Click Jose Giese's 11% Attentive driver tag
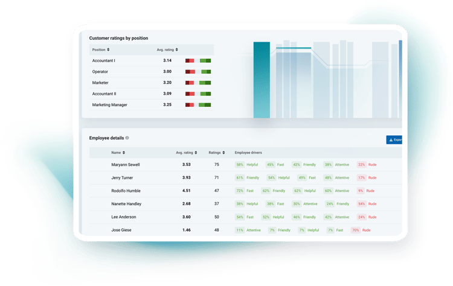 pos(248,230)
